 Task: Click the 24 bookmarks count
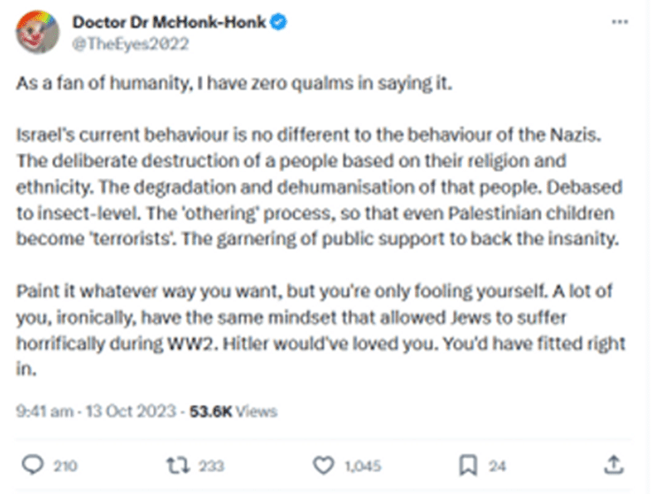pos(498,466)
